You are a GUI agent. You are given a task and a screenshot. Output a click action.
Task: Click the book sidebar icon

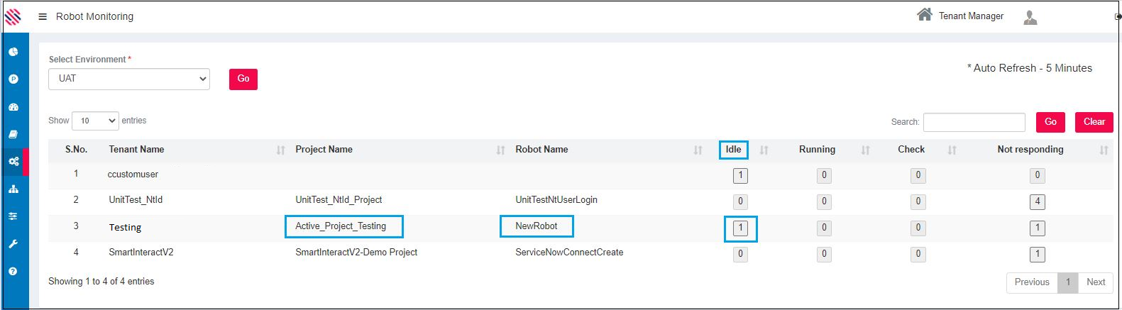pos(13,134)
